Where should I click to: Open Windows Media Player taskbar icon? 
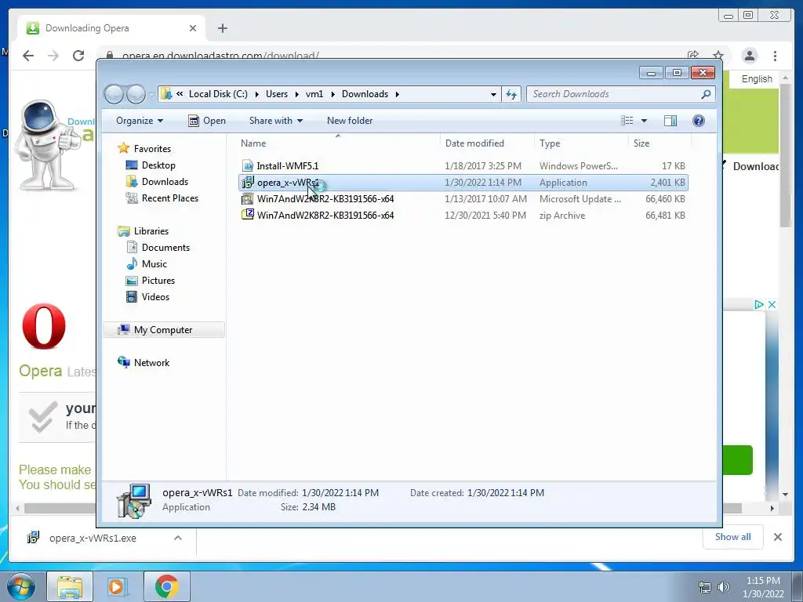pos(116,586)
